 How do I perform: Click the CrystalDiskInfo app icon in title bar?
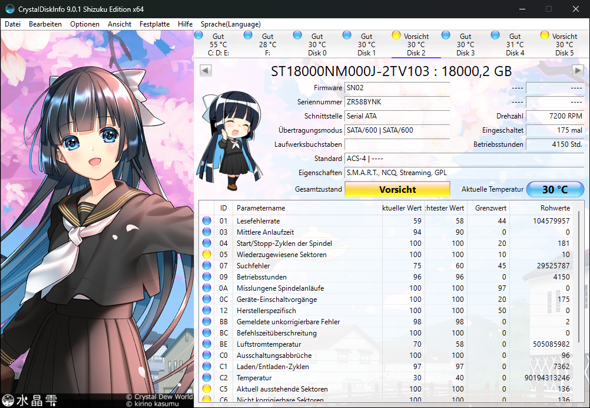(x=10, y=9)
